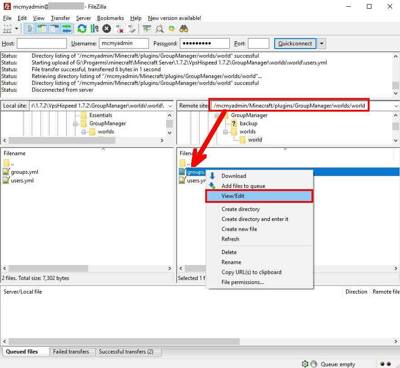This screenshot has width=400, height=368.
Task: Select remote world folder in tree
Action: [255, 140]
